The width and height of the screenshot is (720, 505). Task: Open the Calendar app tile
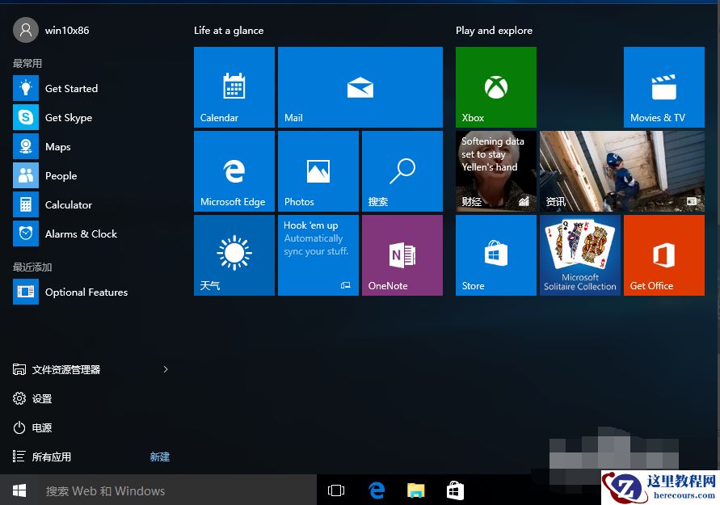[234, 87]
